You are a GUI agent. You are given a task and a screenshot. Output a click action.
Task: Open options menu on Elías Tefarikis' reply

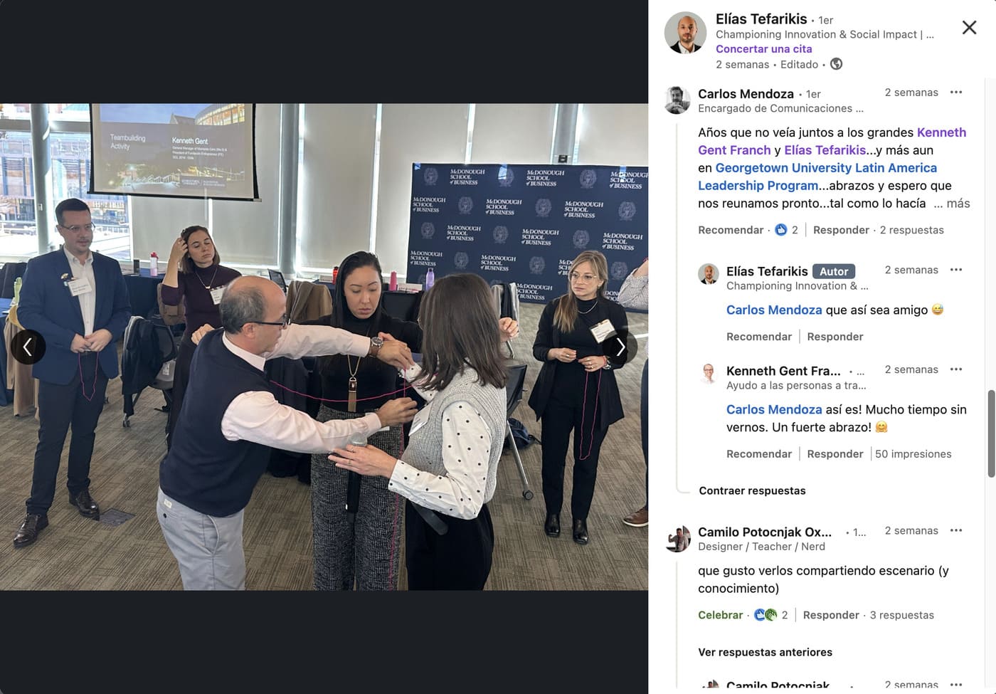pos(956,270)
